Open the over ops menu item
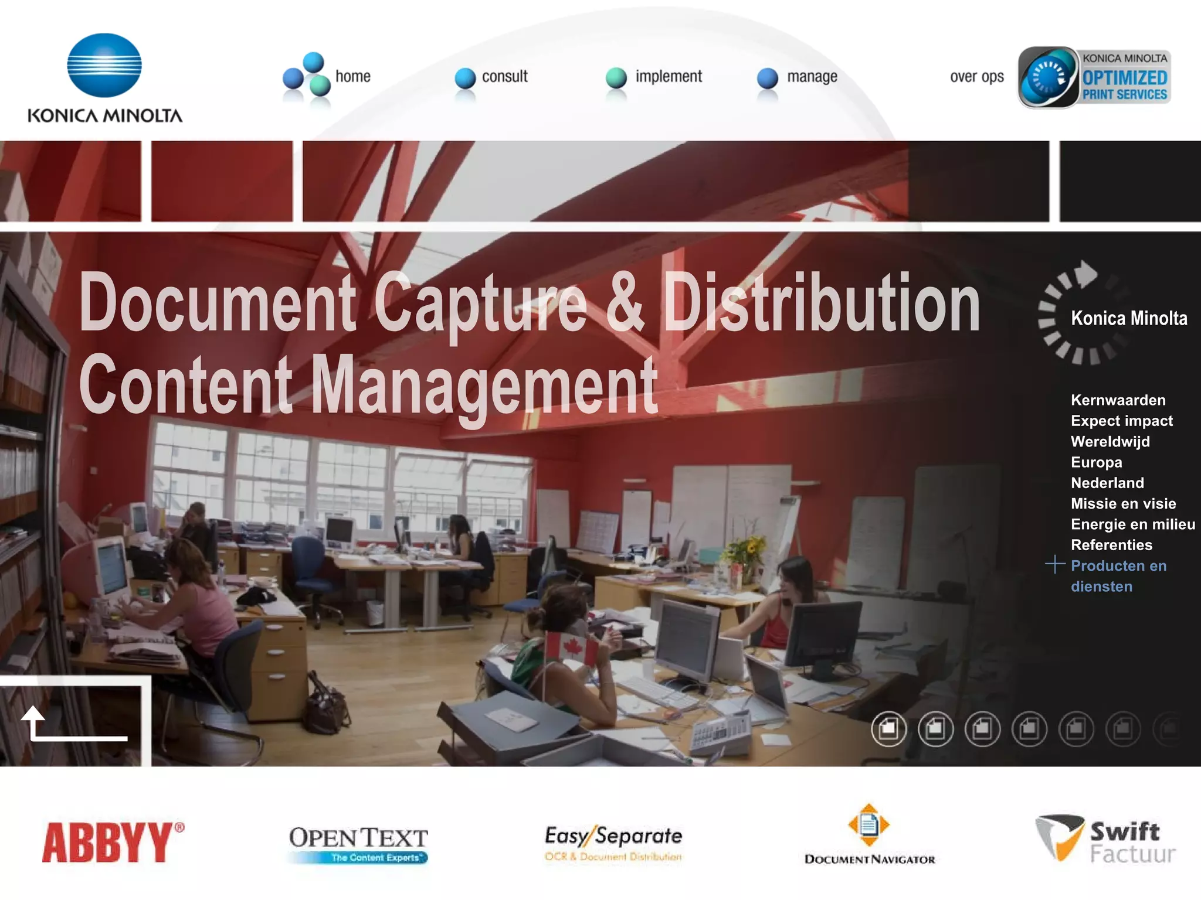The image size is (1201, 900). [x=977, y=77]
